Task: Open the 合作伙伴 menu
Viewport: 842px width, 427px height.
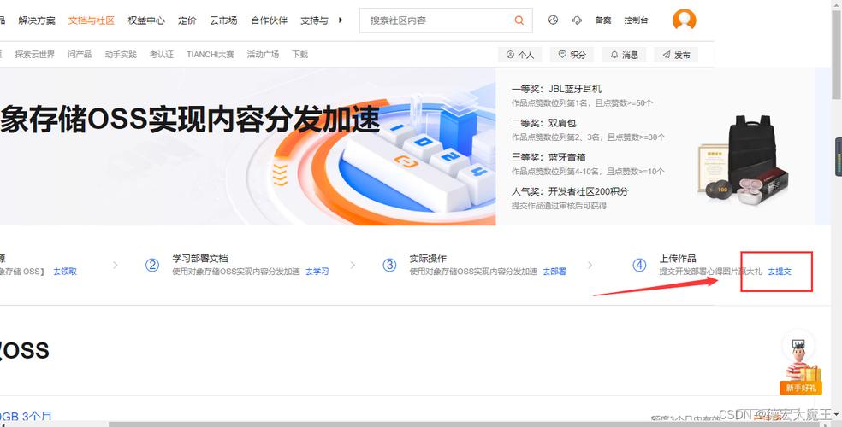Action: [269, 20]
